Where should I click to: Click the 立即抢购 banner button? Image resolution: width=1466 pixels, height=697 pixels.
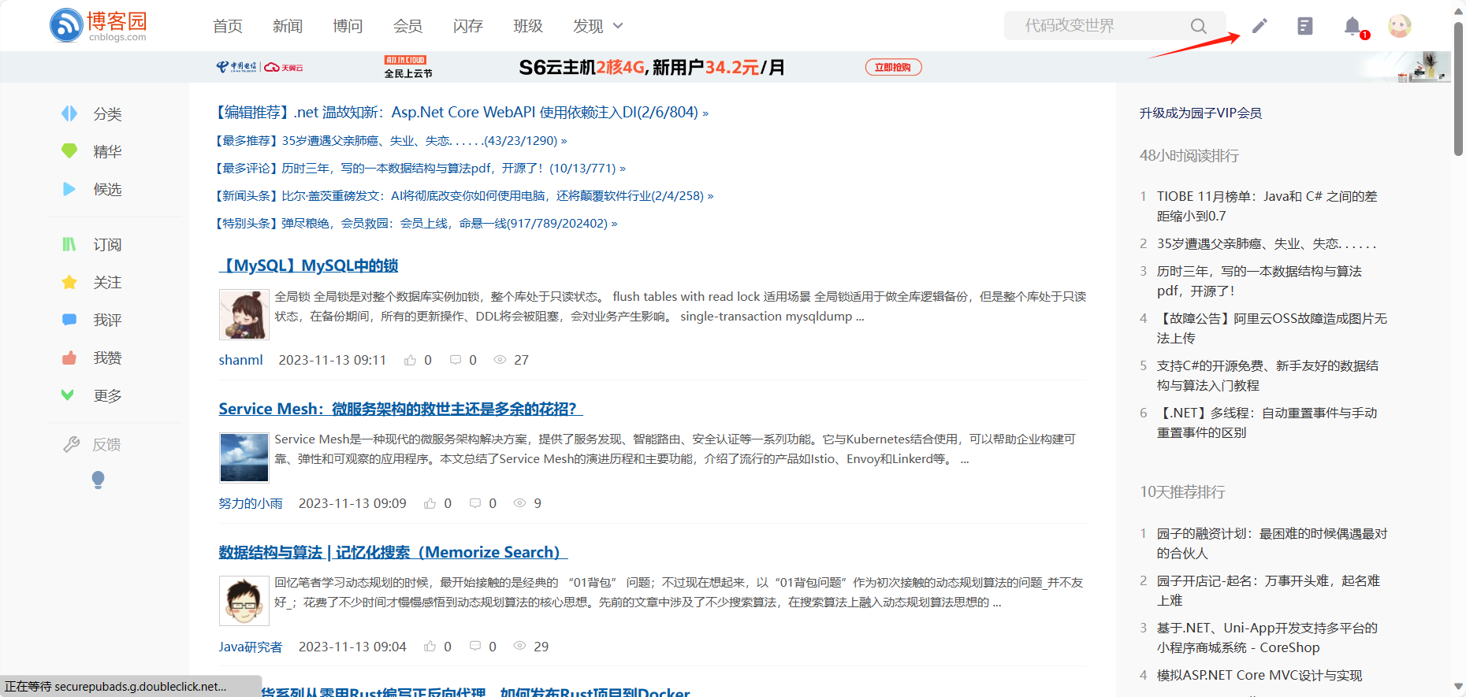[893, 68]
